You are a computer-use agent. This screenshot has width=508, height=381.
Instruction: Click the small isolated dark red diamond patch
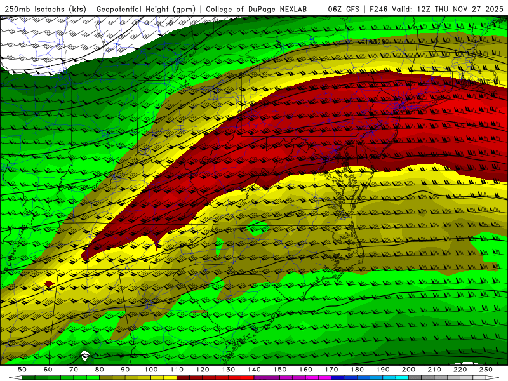(49, 284)
